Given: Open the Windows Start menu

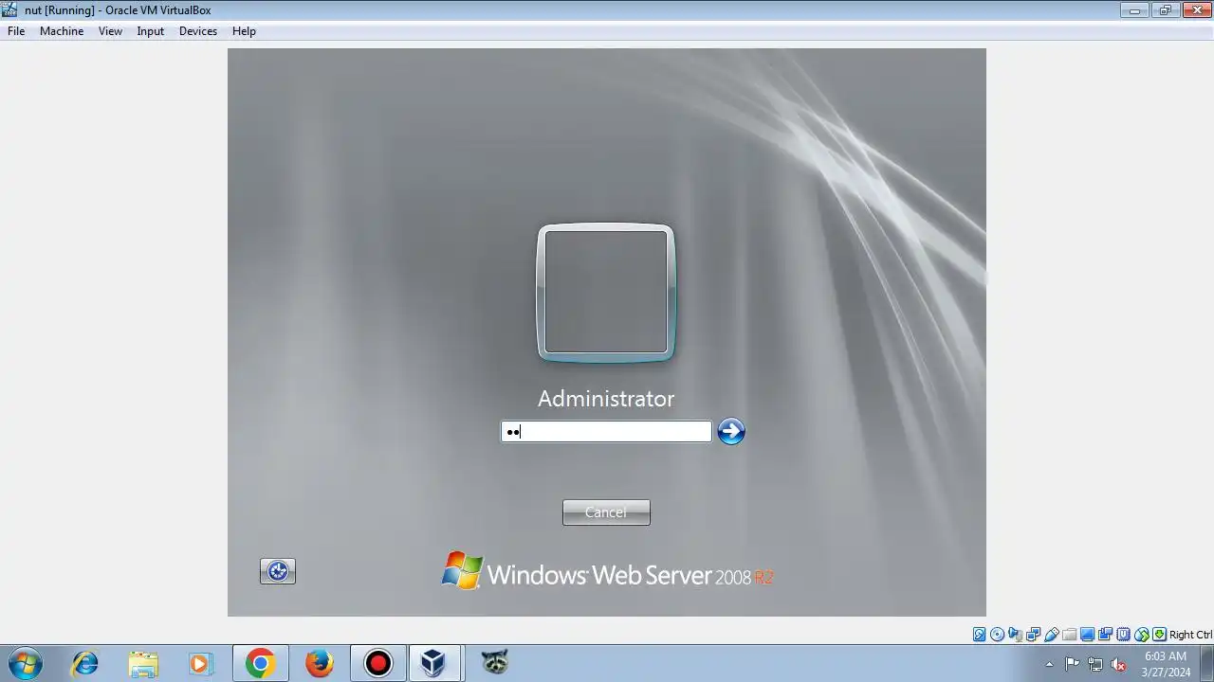Looking at the screenshot, I should click(26, 663).
